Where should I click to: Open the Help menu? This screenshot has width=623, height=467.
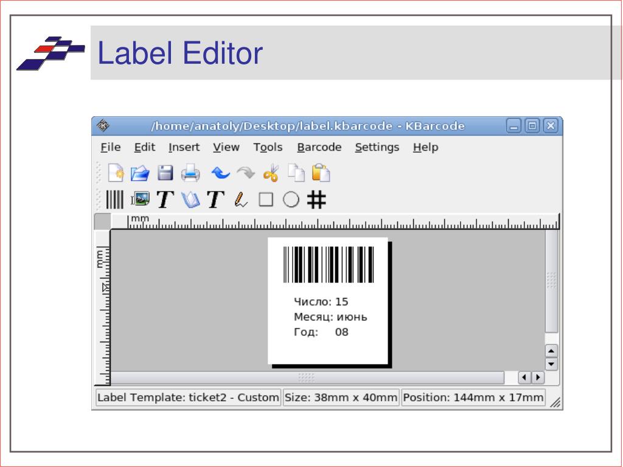[x=425, y=147]
